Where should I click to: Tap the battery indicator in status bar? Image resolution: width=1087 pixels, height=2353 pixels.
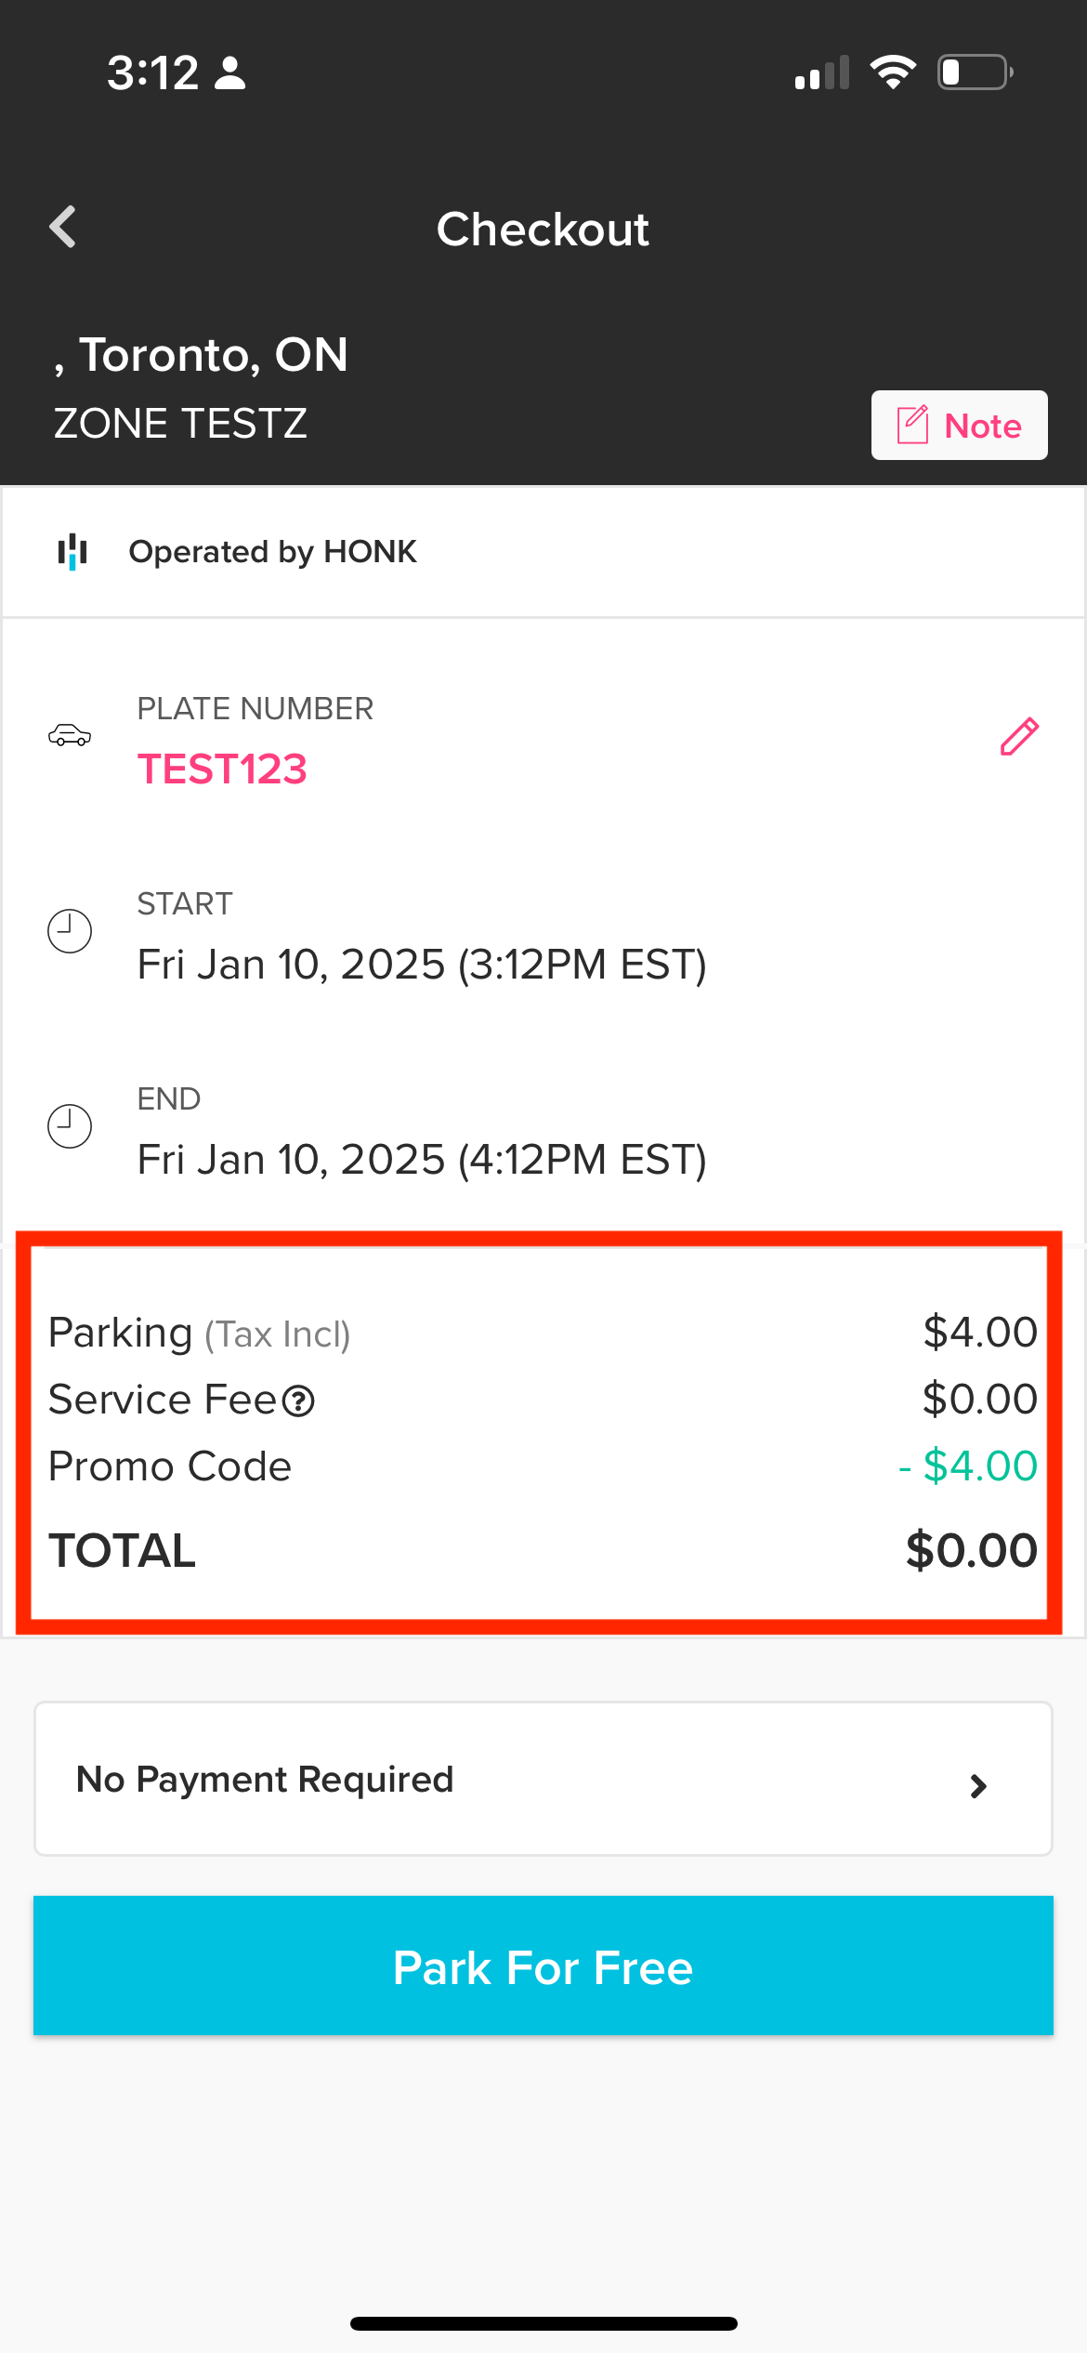(975, 72)
